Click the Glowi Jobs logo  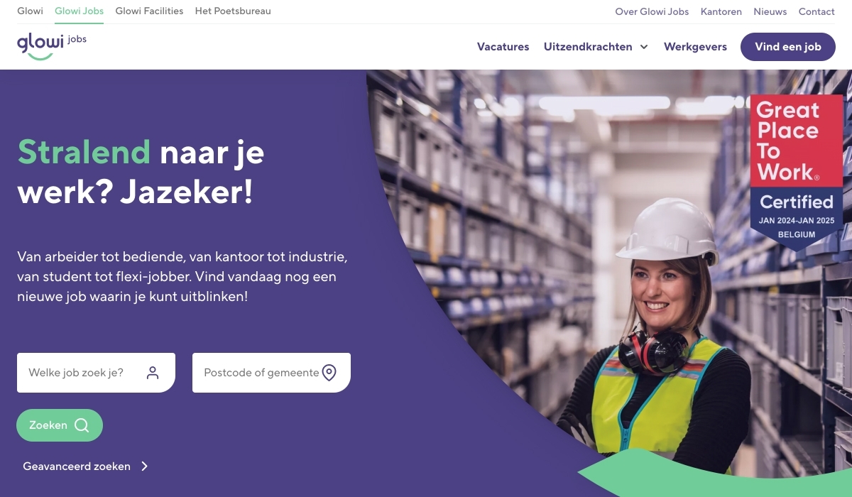pos(52,46)
